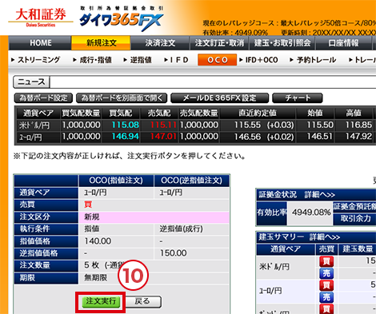Select the ストリーミング order type

36,60
